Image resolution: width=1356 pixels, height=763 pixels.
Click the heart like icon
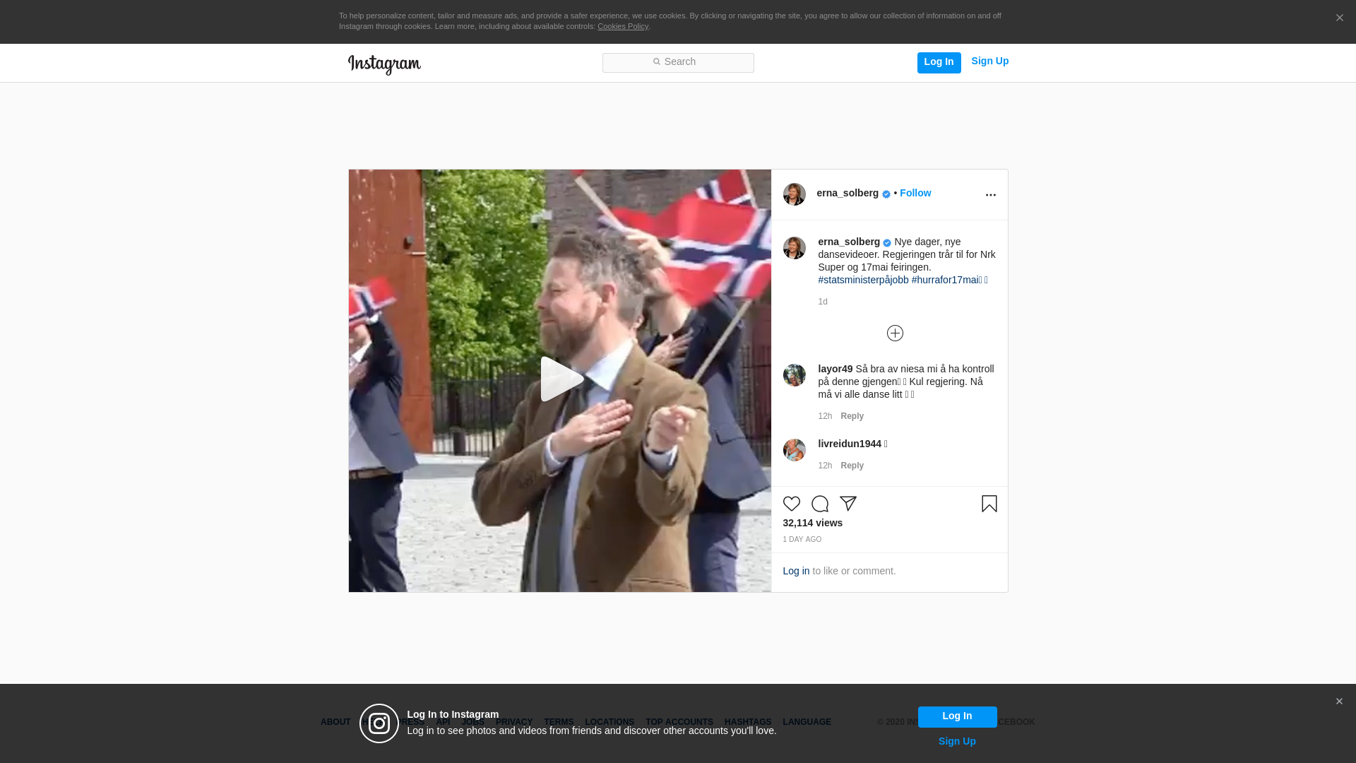point(791,504)
